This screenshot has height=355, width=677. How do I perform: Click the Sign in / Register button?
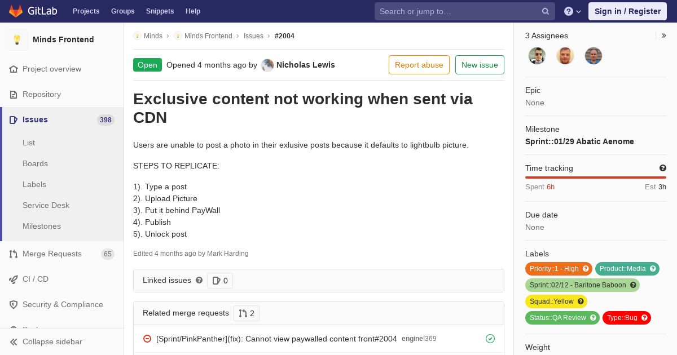[x=627, y=11]
